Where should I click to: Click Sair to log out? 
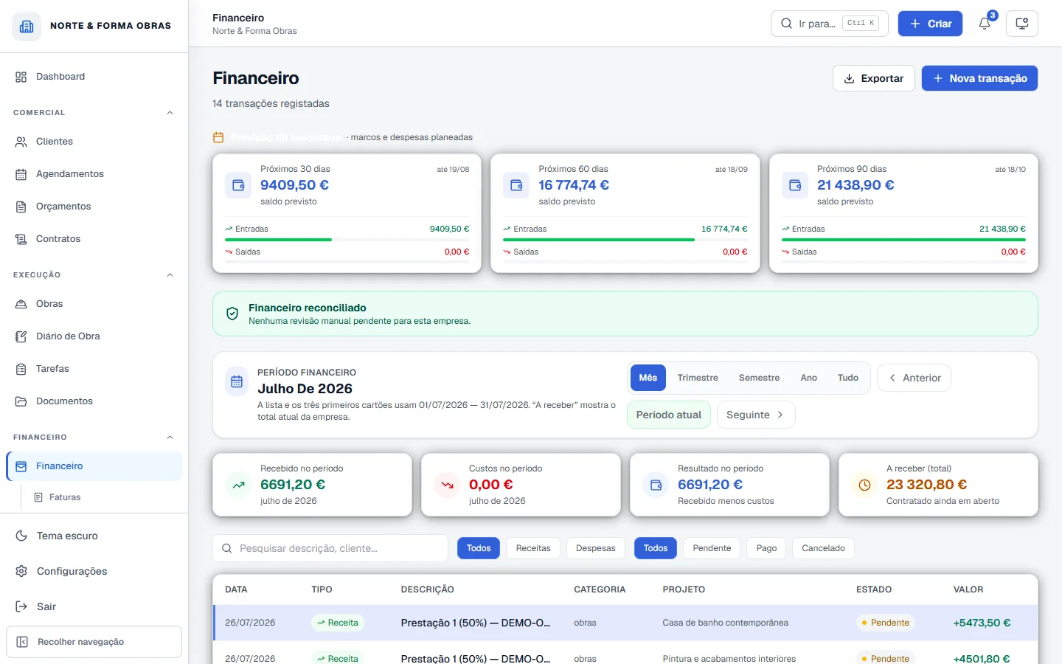pyautogui.click(x=94, y=606)
